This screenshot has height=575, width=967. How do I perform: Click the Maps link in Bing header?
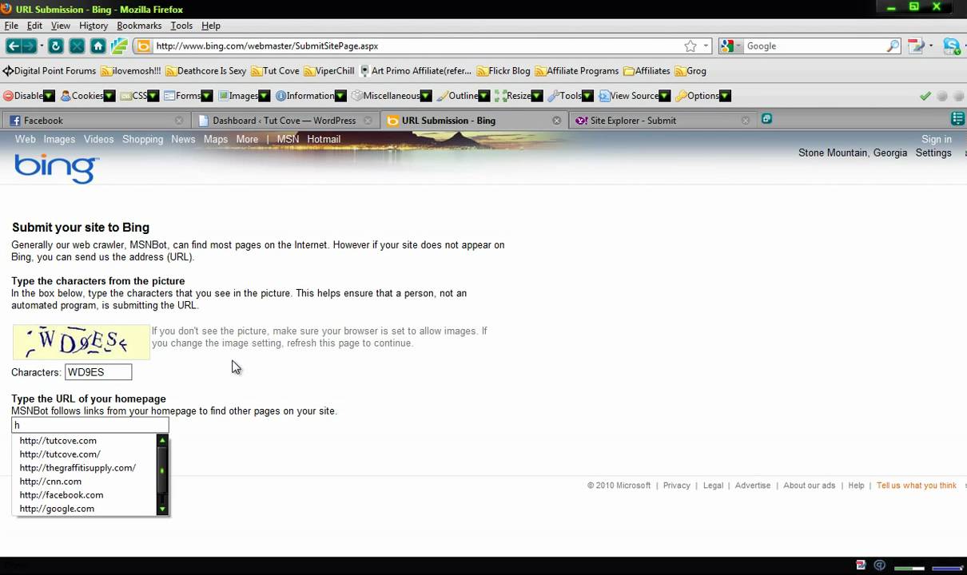pyautogui.click(x=216, y=139)
